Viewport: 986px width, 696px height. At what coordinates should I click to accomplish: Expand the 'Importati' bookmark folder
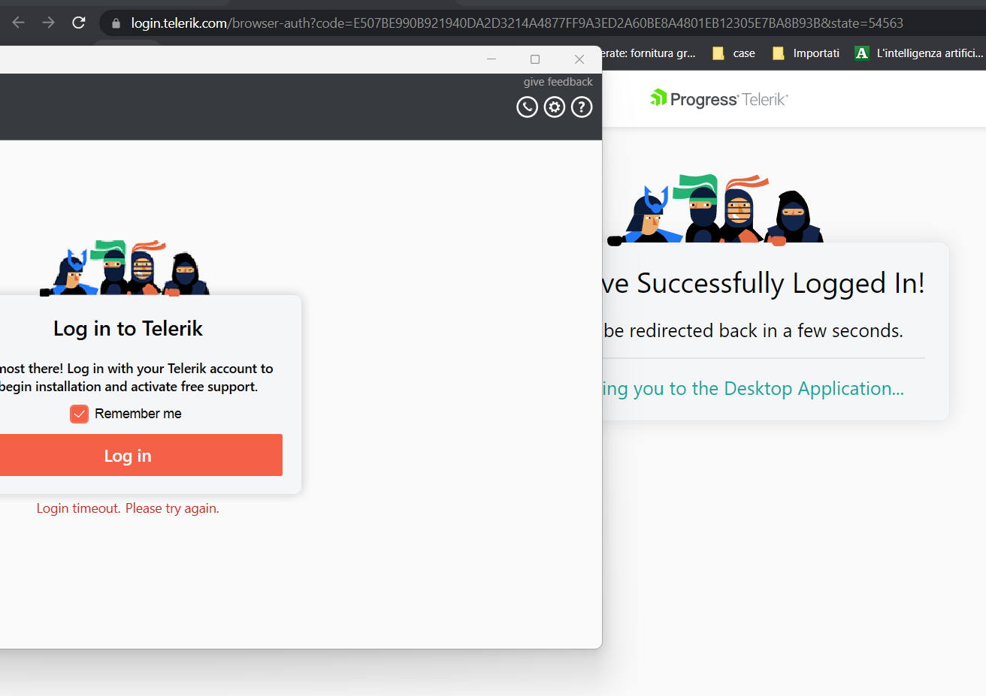click(x=806, y=53)
